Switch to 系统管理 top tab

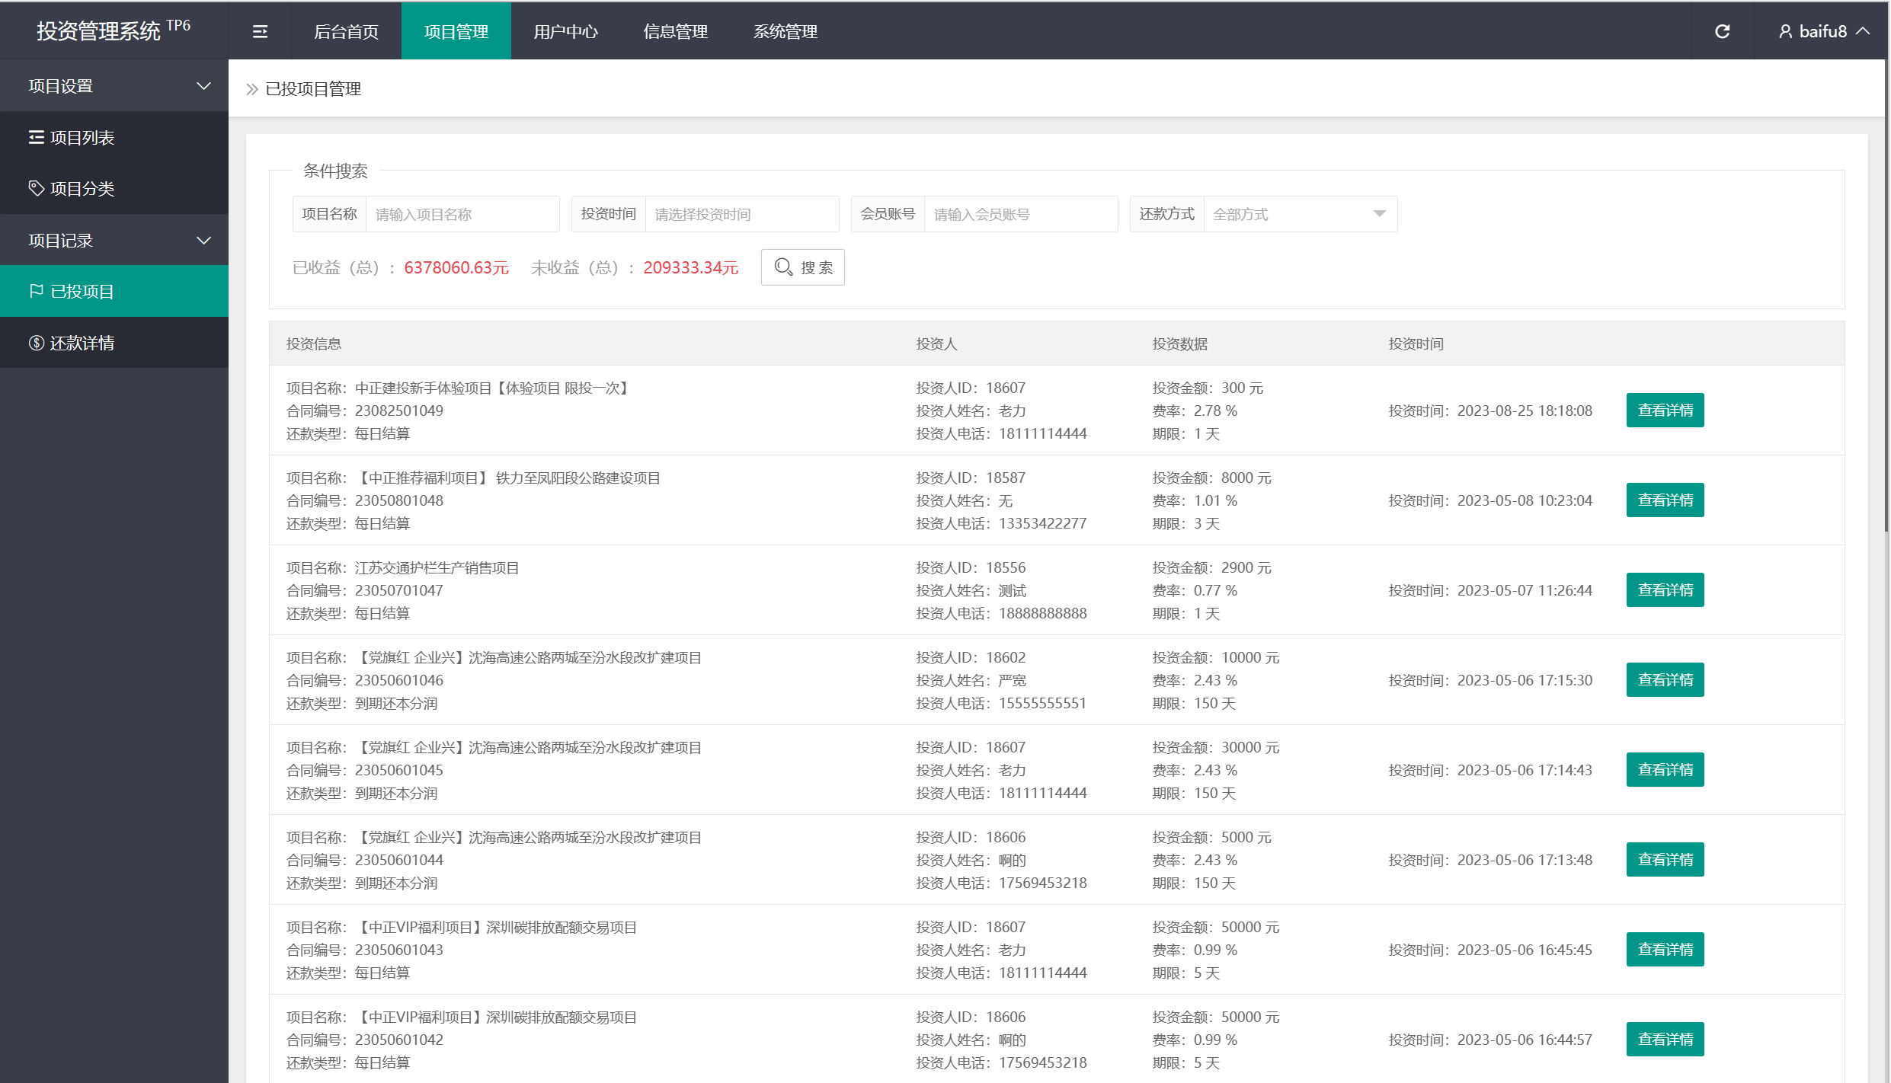point(785,31)
